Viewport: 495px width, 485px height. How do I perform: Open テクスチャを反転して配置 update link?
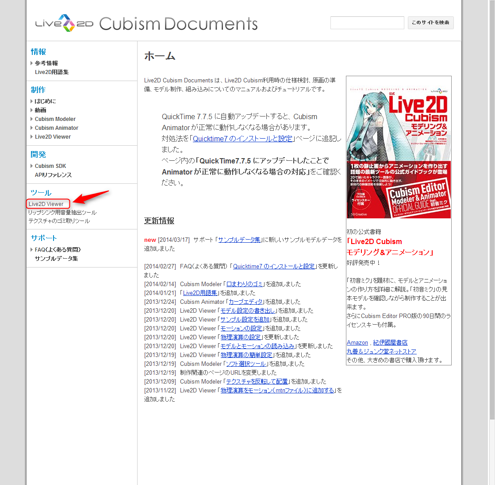click(257, 381)
